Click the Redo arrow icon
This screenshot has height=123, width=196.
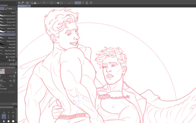[47, 3]
